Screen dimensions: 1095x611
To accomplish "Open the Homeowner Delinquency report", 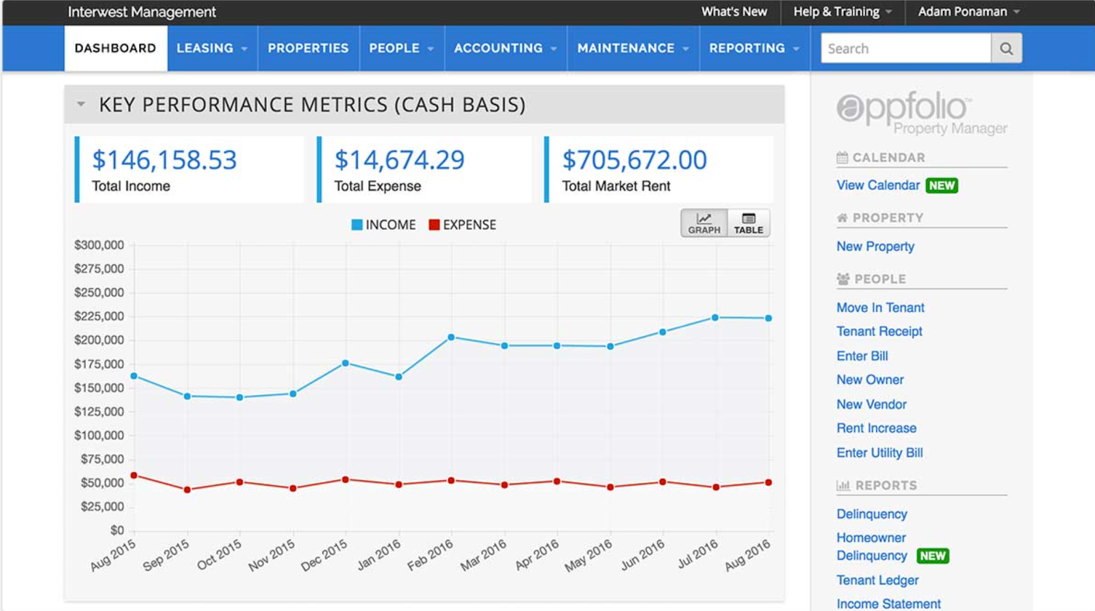I will 872,547.
